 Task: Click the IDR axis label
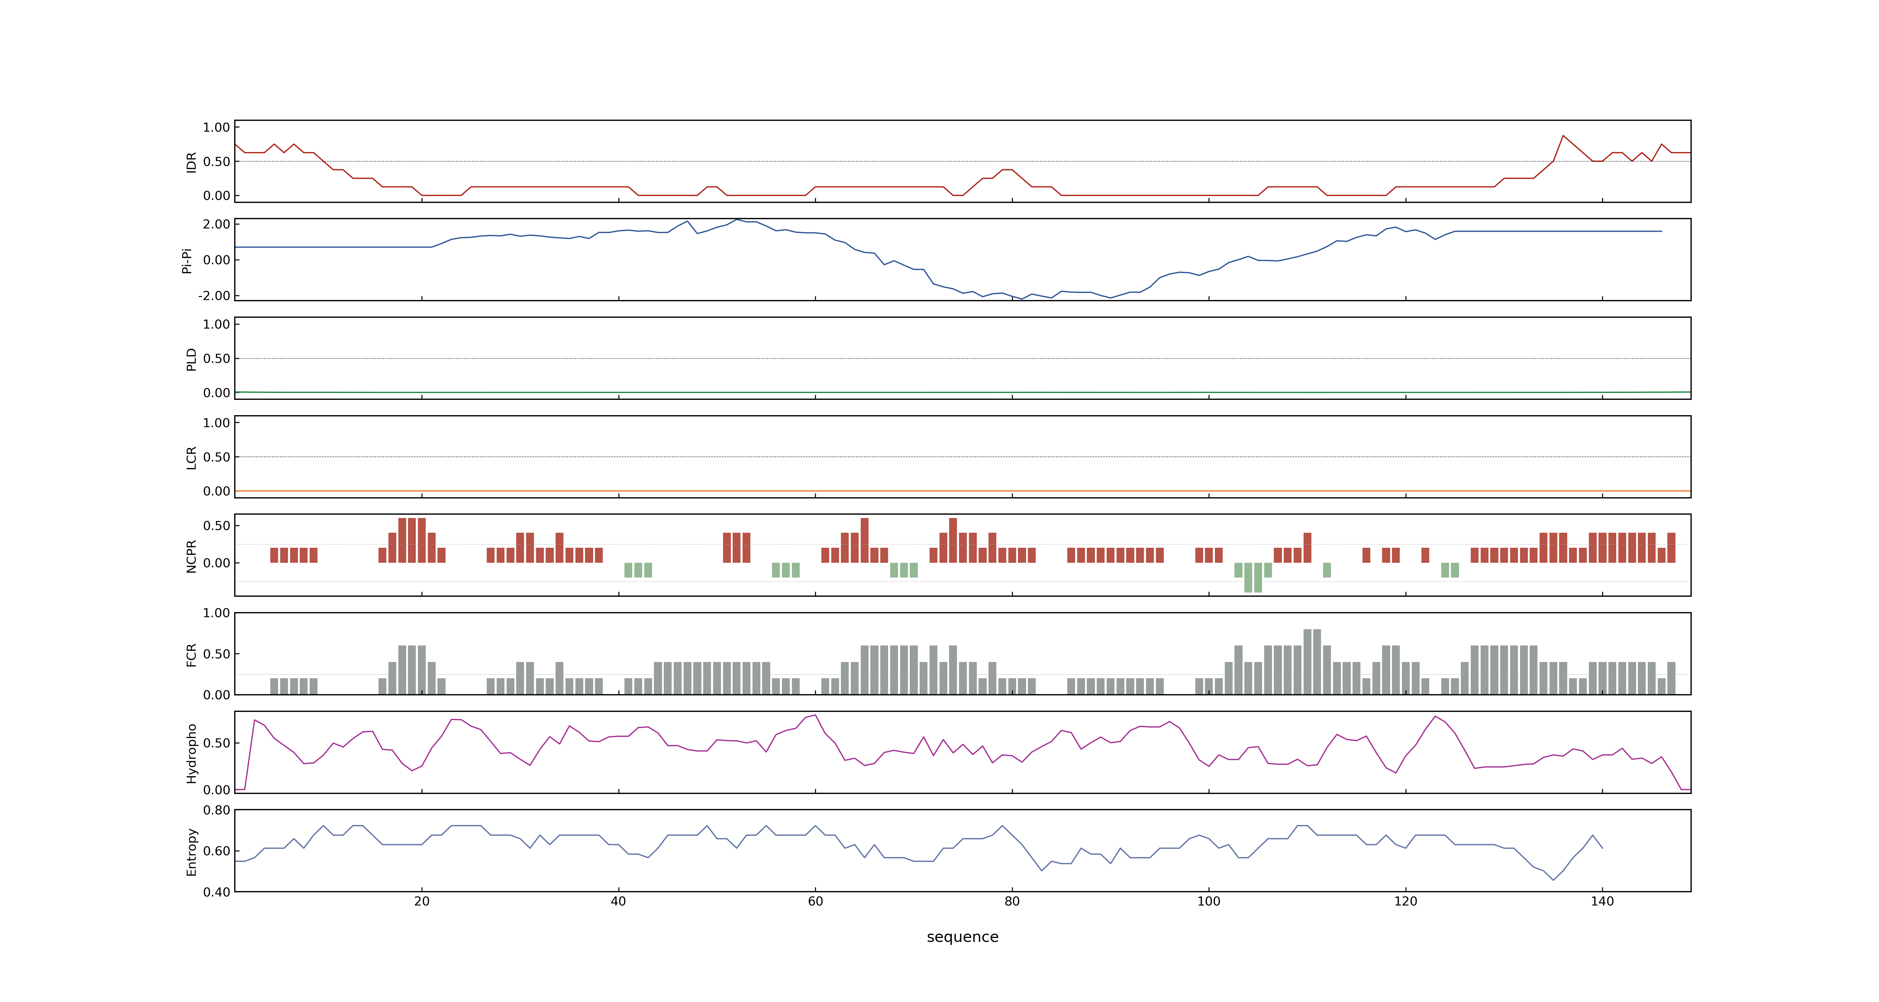click(x=191, y=162)
